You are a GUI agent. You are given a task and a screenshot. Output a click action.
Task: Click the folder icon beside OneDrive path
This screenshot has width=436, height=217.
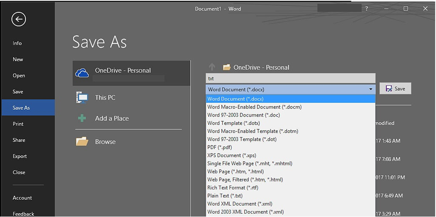click(227, 67)
